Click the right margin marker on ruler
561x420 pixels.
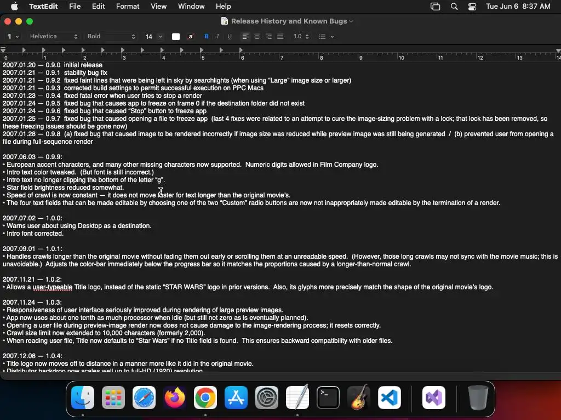pos(558,51)
